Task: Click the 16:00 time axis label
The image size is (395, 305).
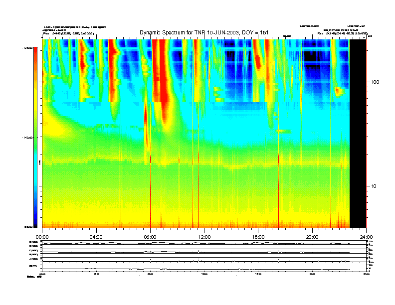Action: pos(258,237)
